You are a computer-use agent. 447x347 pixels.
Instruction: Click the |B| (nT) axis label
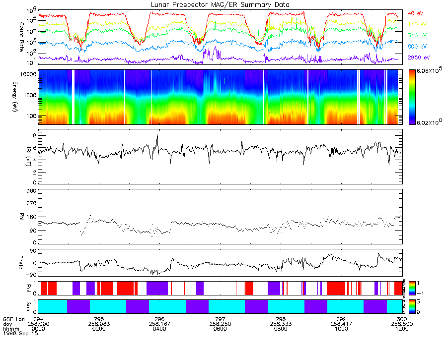28,157
